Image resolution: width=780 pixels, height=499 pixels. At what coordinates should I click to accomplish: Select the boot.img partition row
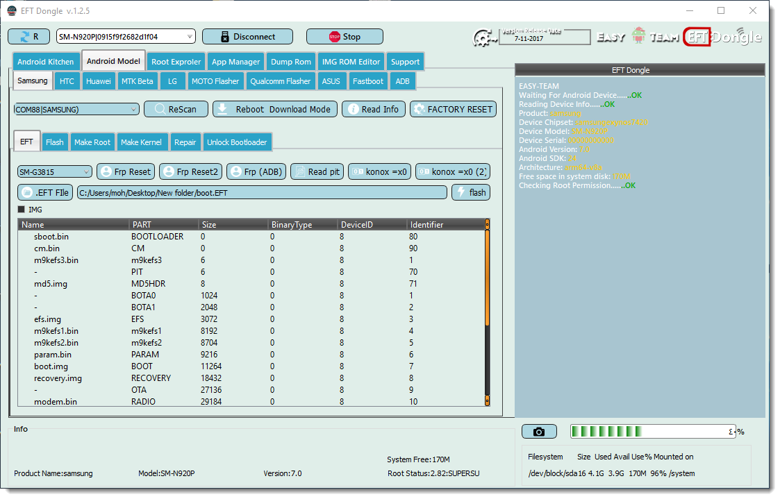[x=251, y=366]
